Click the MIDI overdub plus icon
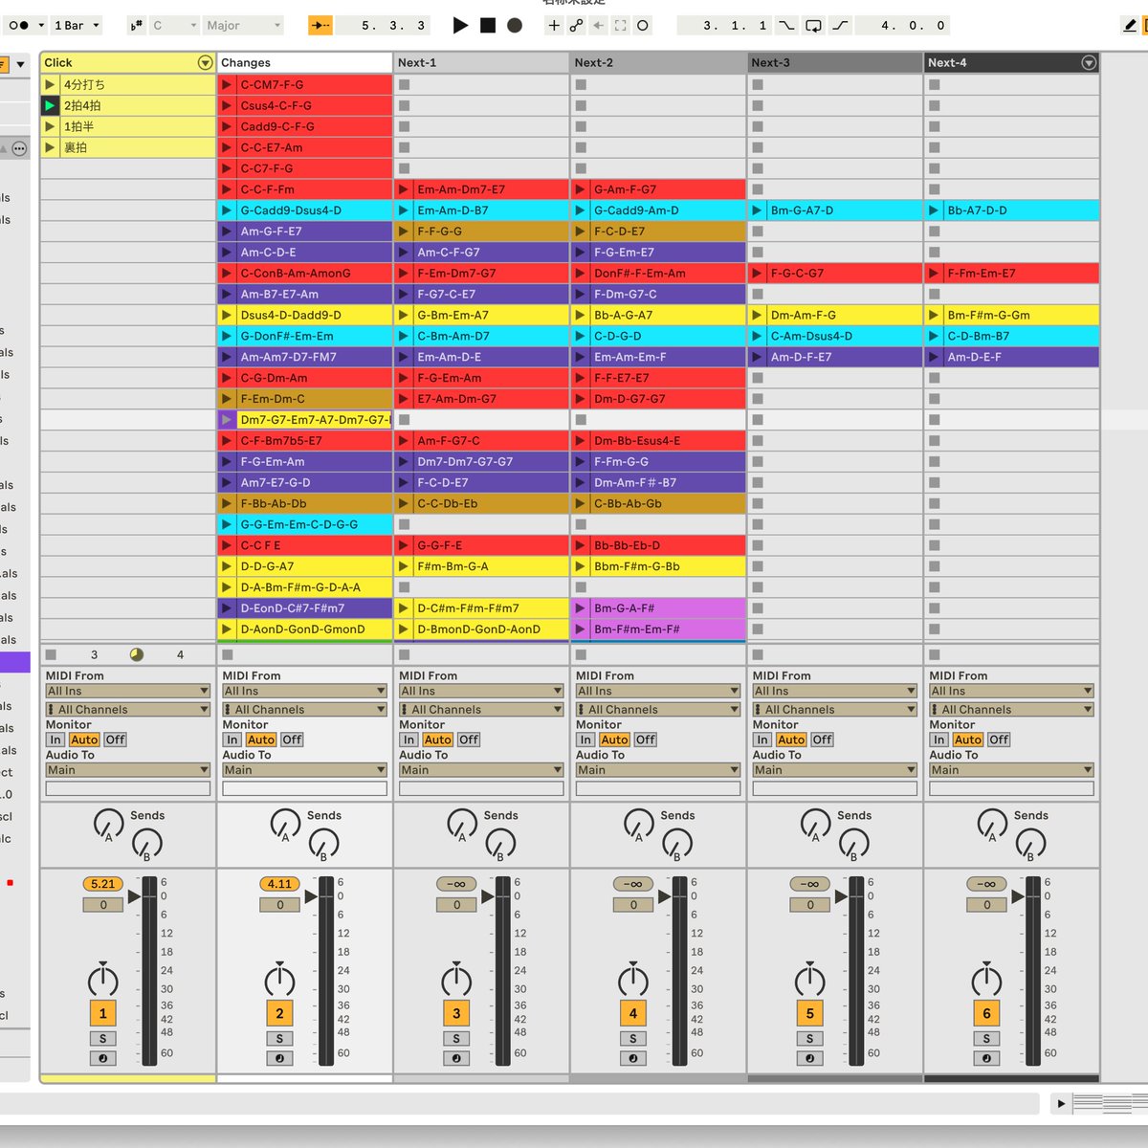1148x1148 pixels. pyautogui.click(x=554, y=26)
